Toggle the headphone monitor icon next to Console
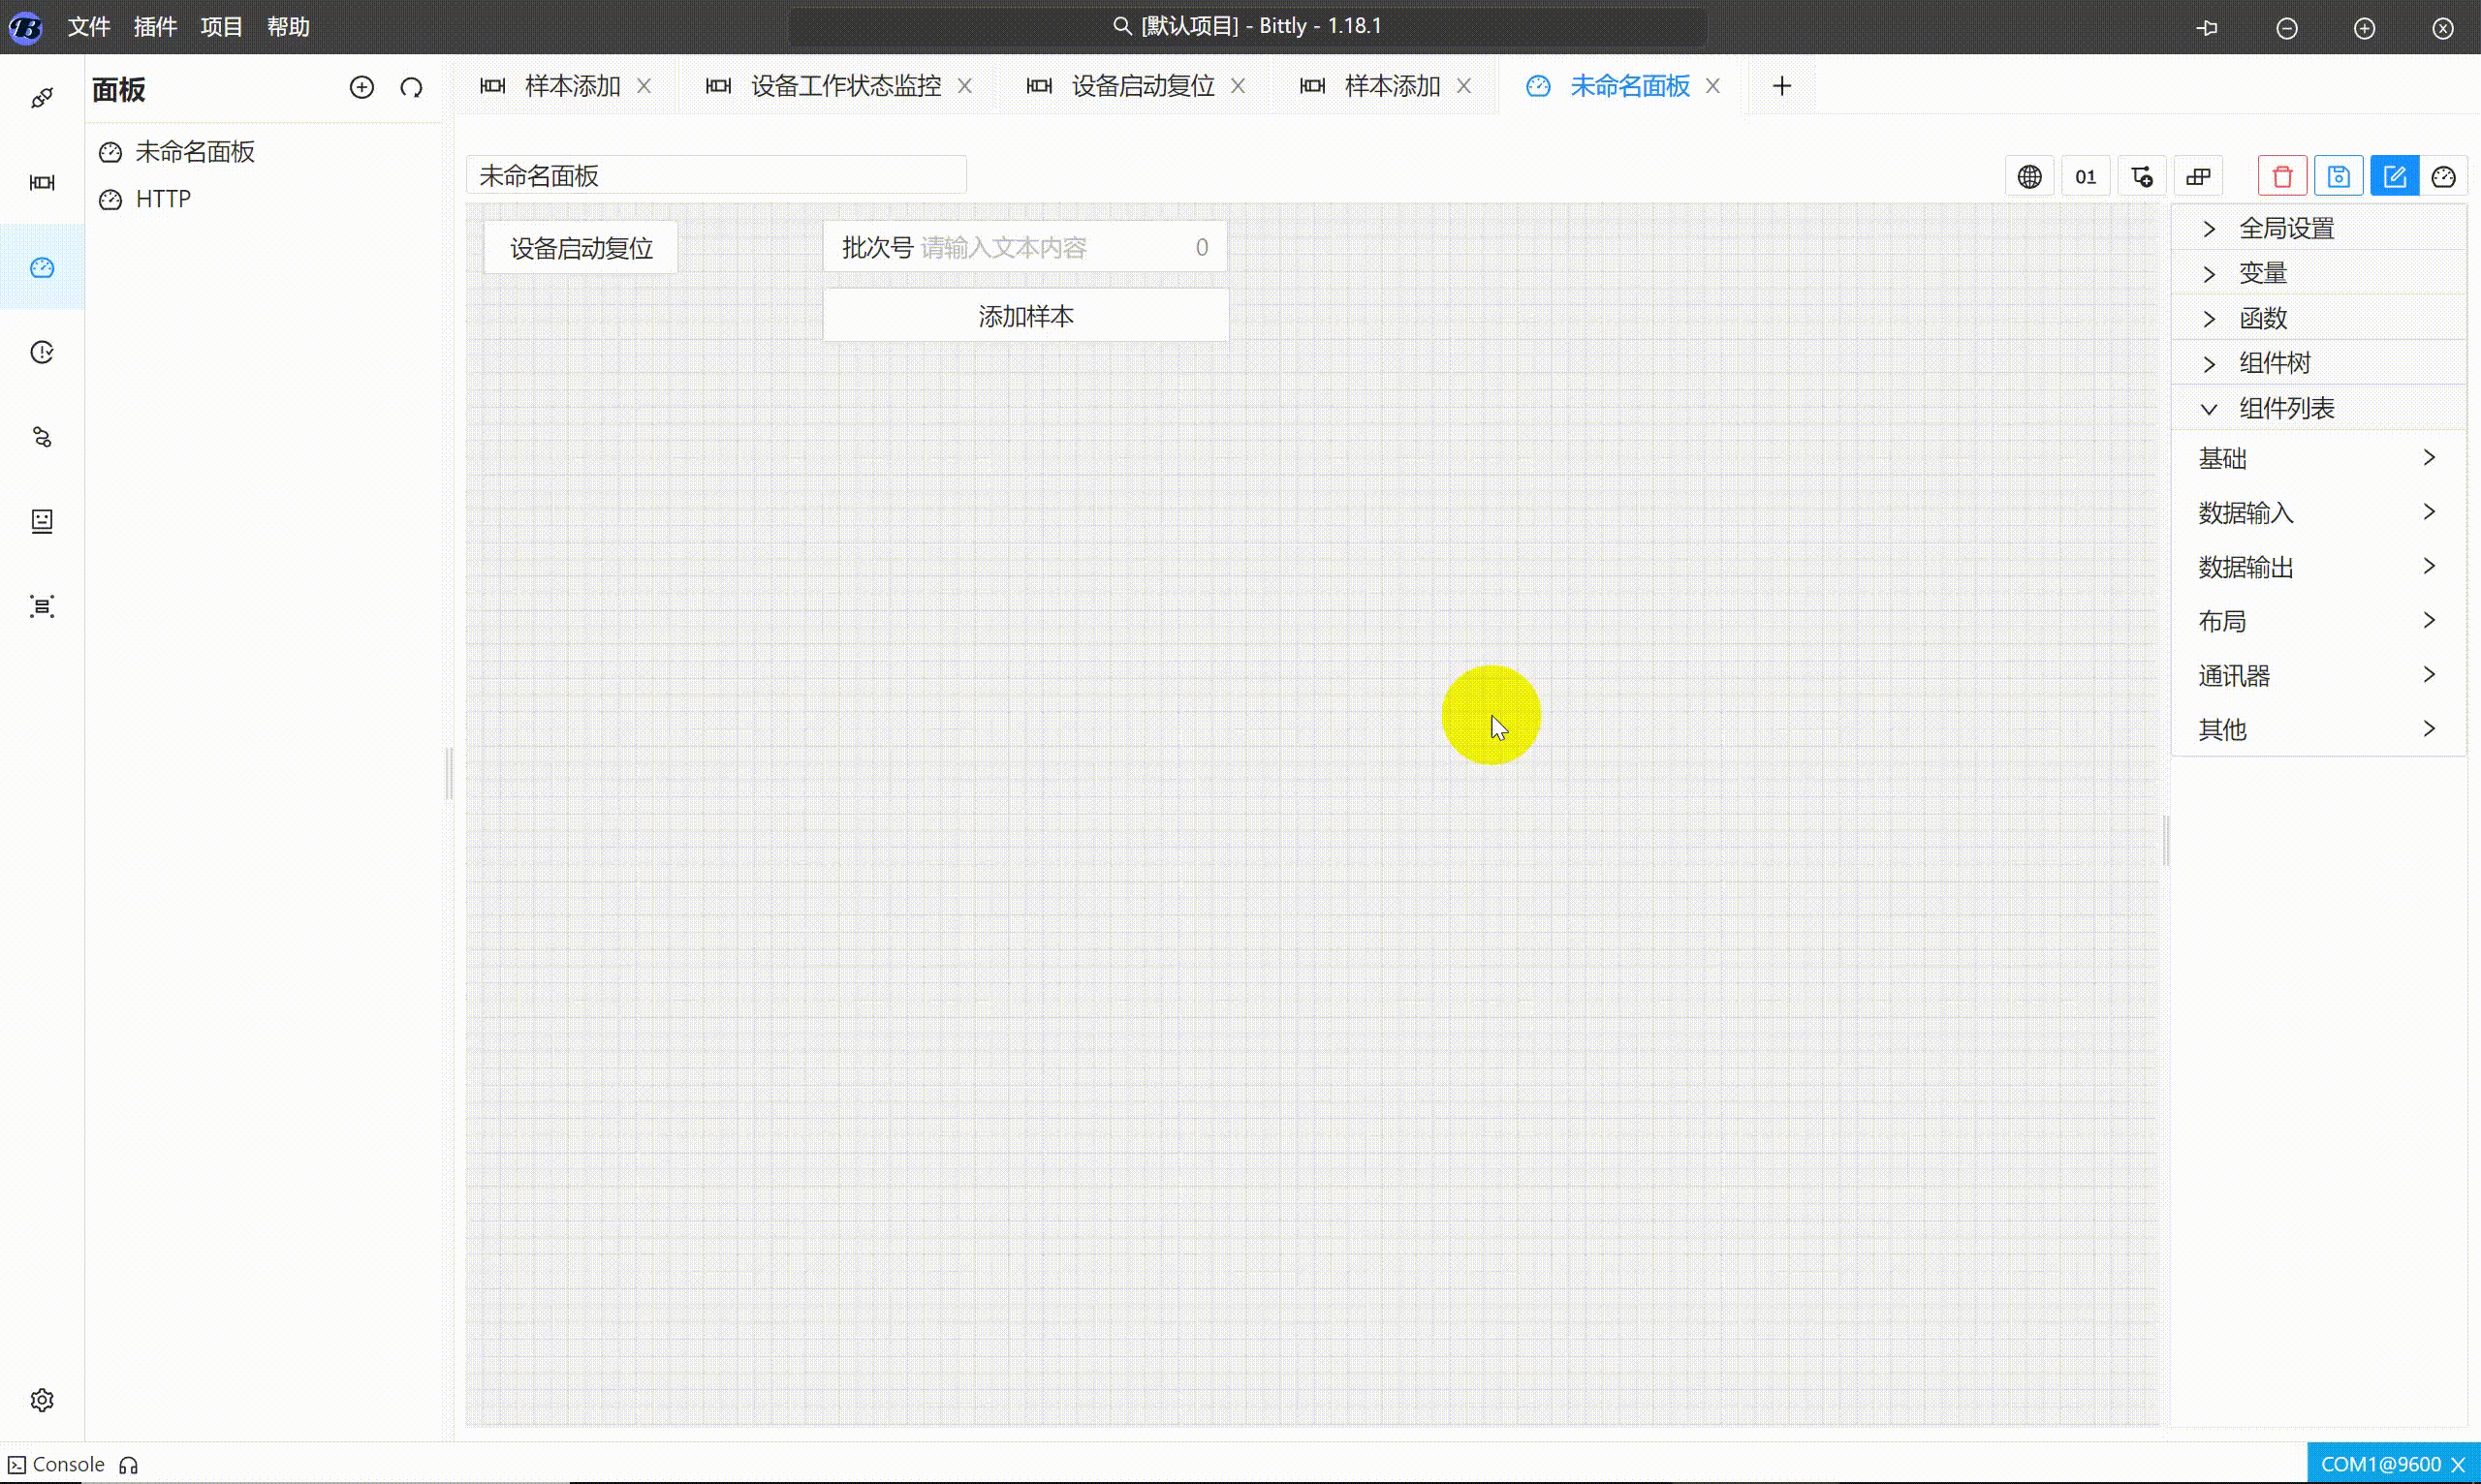Image resolution: width=2481 pixels, height=1484 pixels. [128, 1463]
